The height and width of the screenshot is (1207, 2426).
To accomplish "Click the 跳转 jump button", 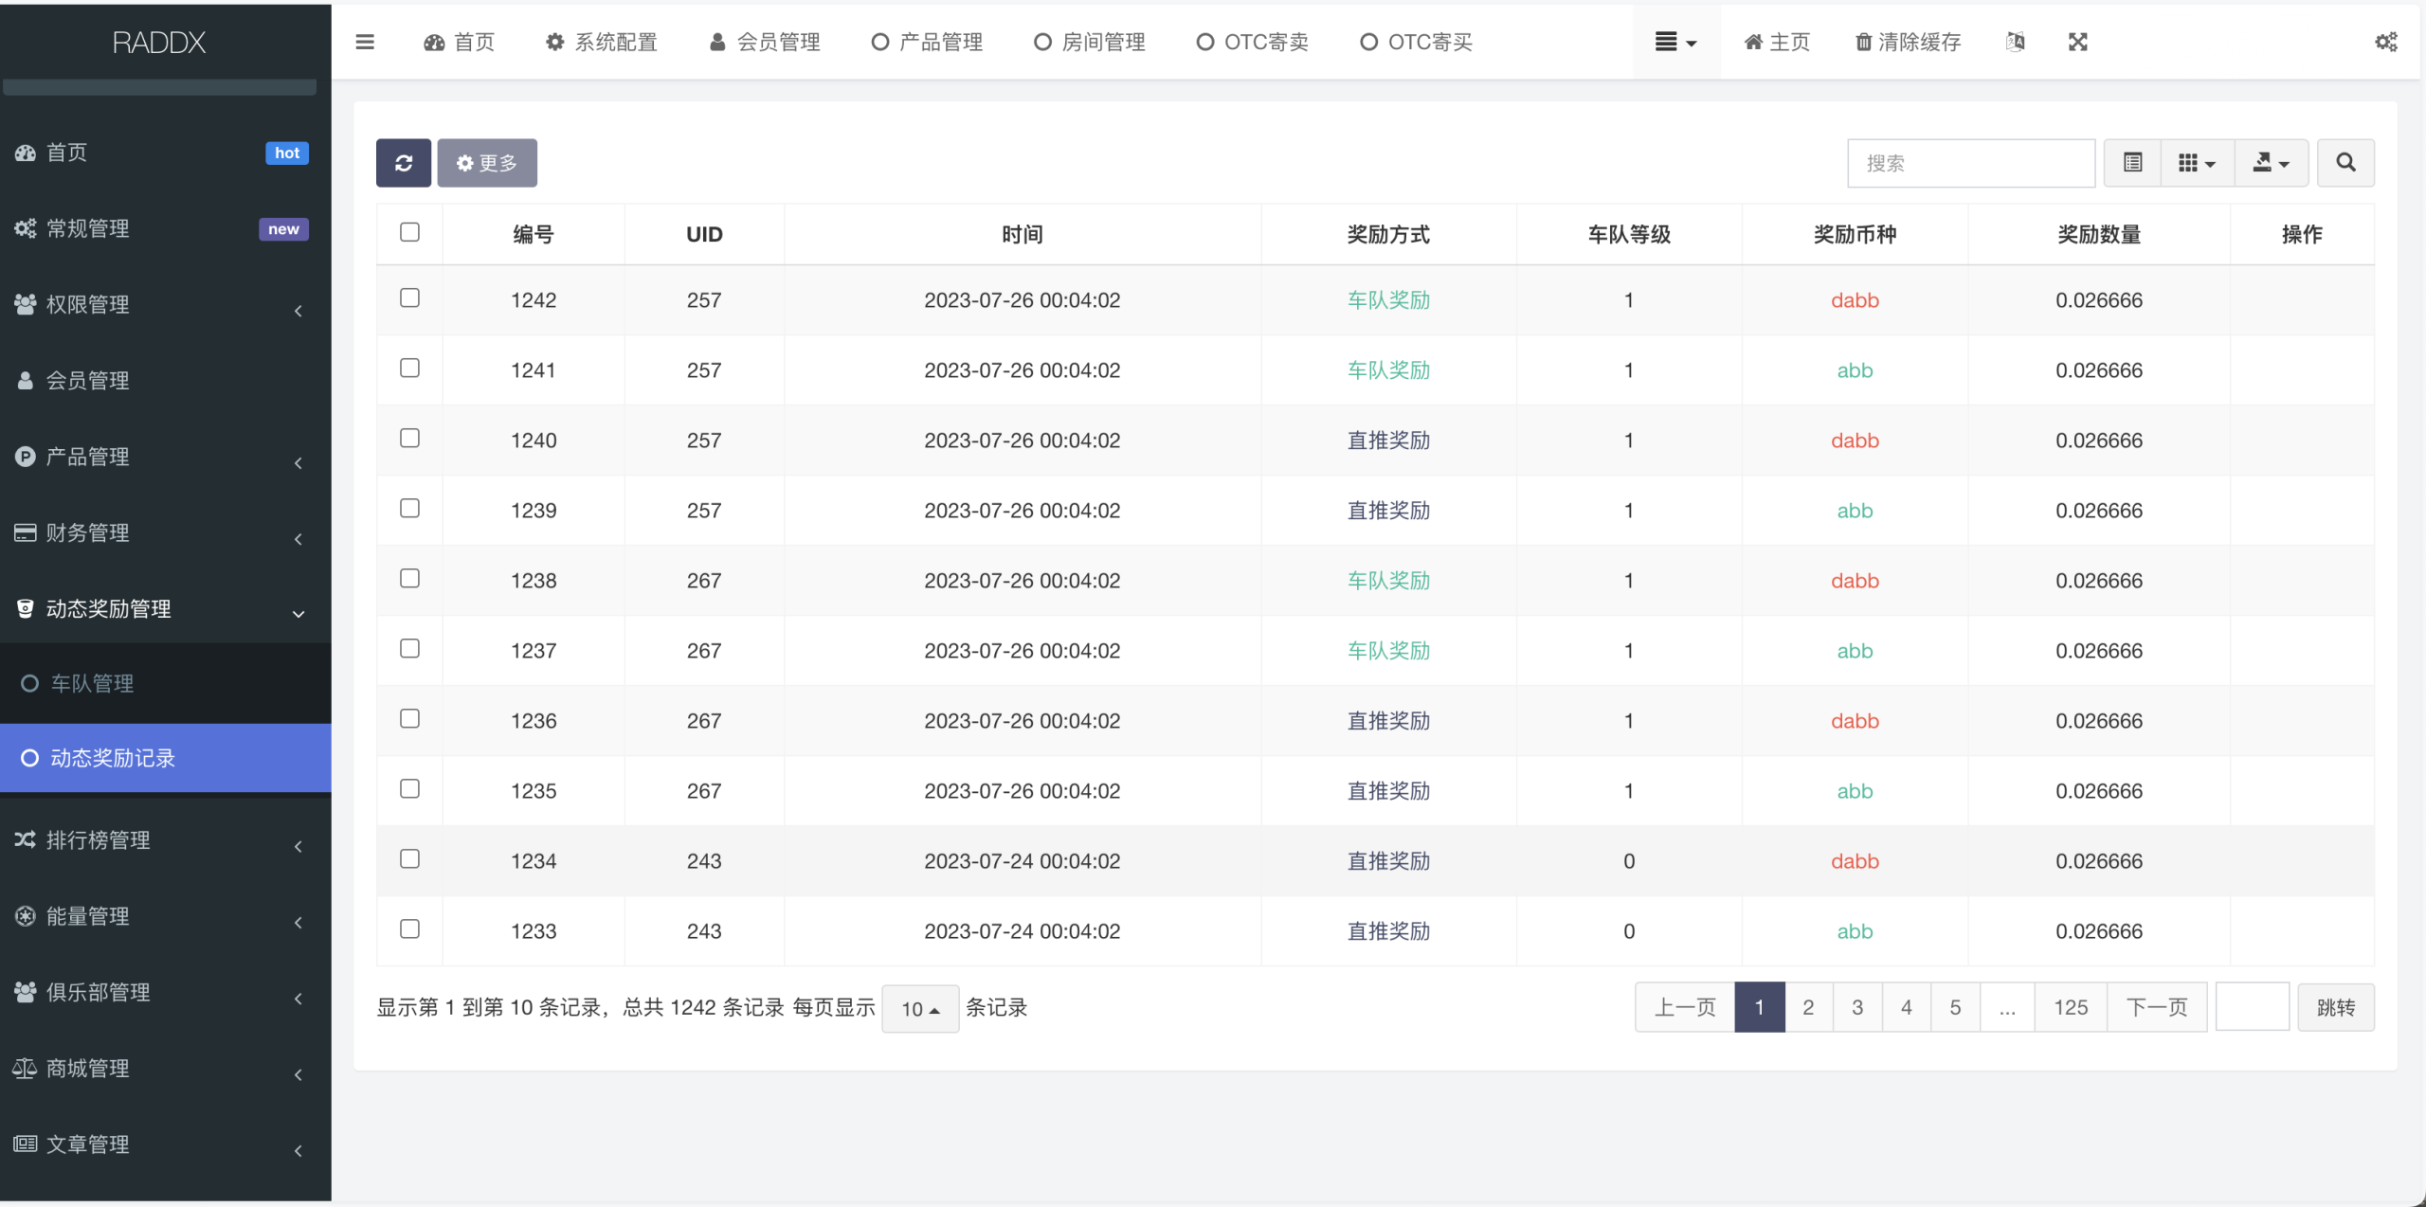I will pos(2335,1007).
